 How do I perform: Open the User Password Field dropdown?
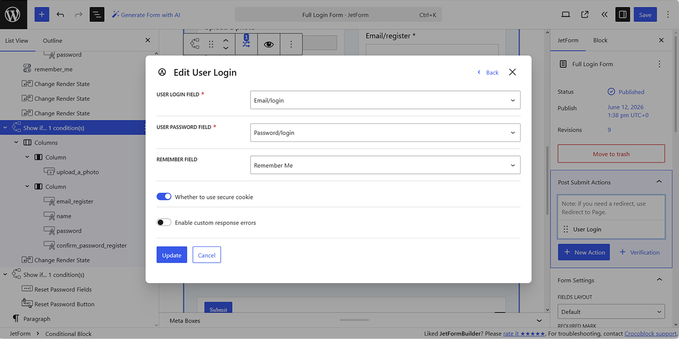[385, 133]
